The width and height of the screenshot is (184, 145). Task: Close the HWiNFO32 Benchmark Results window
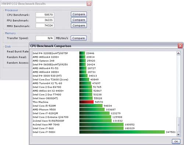[x=89, y=4]
